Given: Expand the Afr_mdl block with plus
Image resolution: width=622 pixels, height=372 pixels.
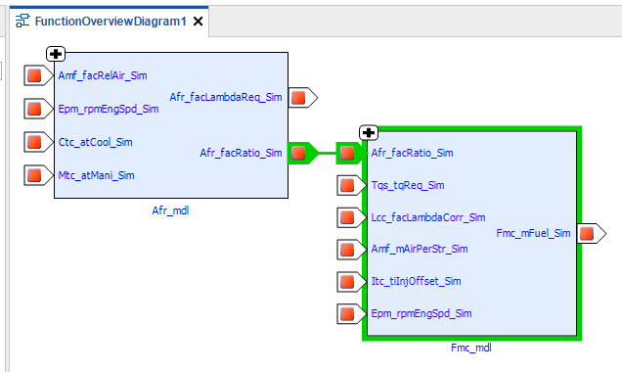Looking at the screenshot, I should click(56, 54).
